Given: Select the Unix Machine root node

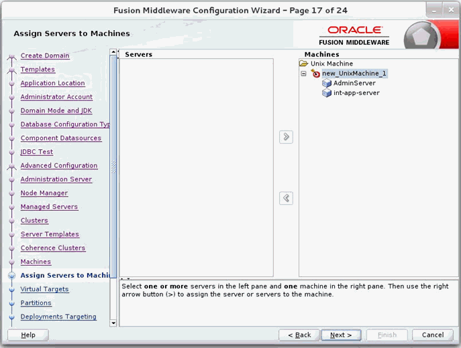Looking at the screenshot, I should (331, 64).
